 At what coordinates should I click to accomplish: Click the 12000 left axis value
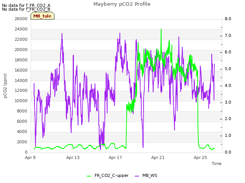tap(21, 91)
